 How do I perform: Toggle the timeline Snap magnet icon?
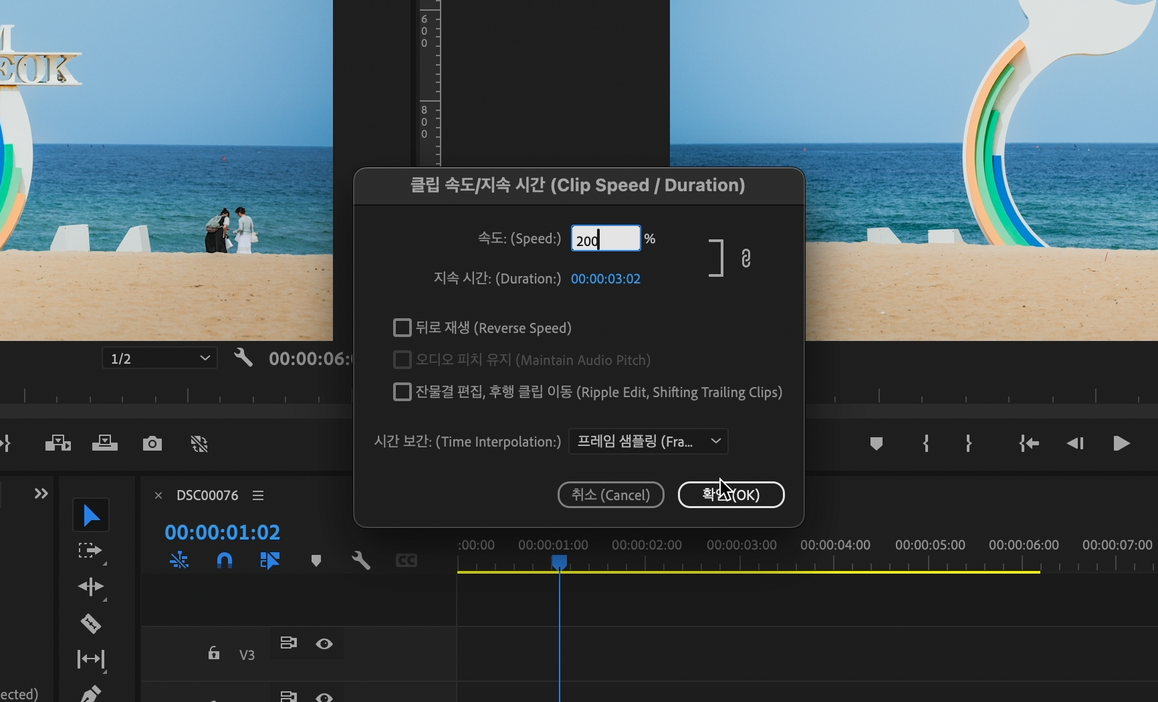point(225,560)
